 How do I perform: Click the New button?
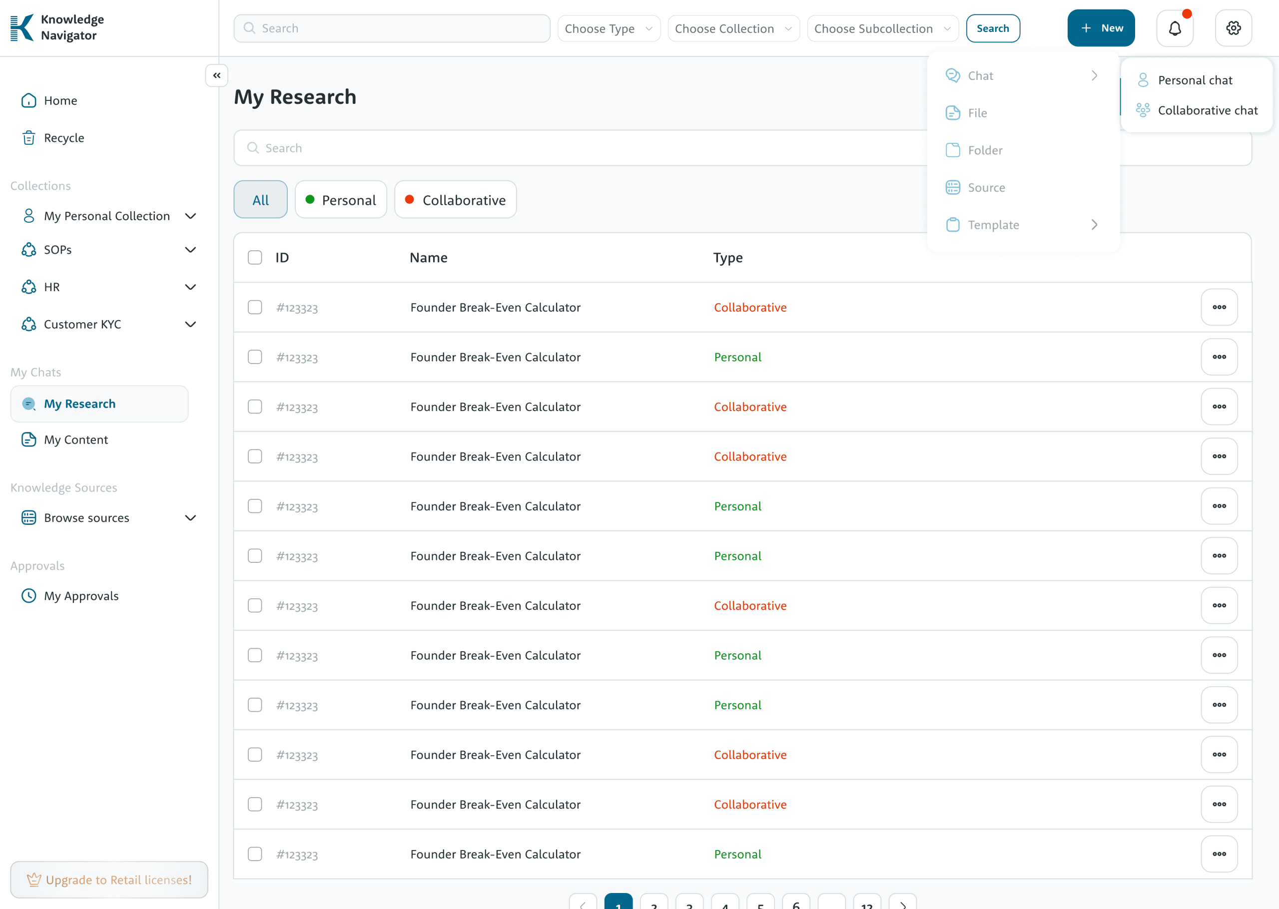click(1101, 28)
